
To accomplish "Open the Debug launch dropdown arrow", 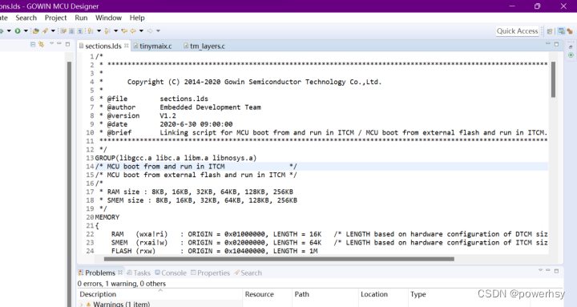I will click(9, 31).
